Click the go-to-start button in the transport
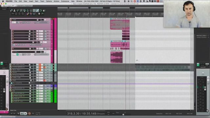Viewport: 210px width, 118px height. (x=12, y=114)
